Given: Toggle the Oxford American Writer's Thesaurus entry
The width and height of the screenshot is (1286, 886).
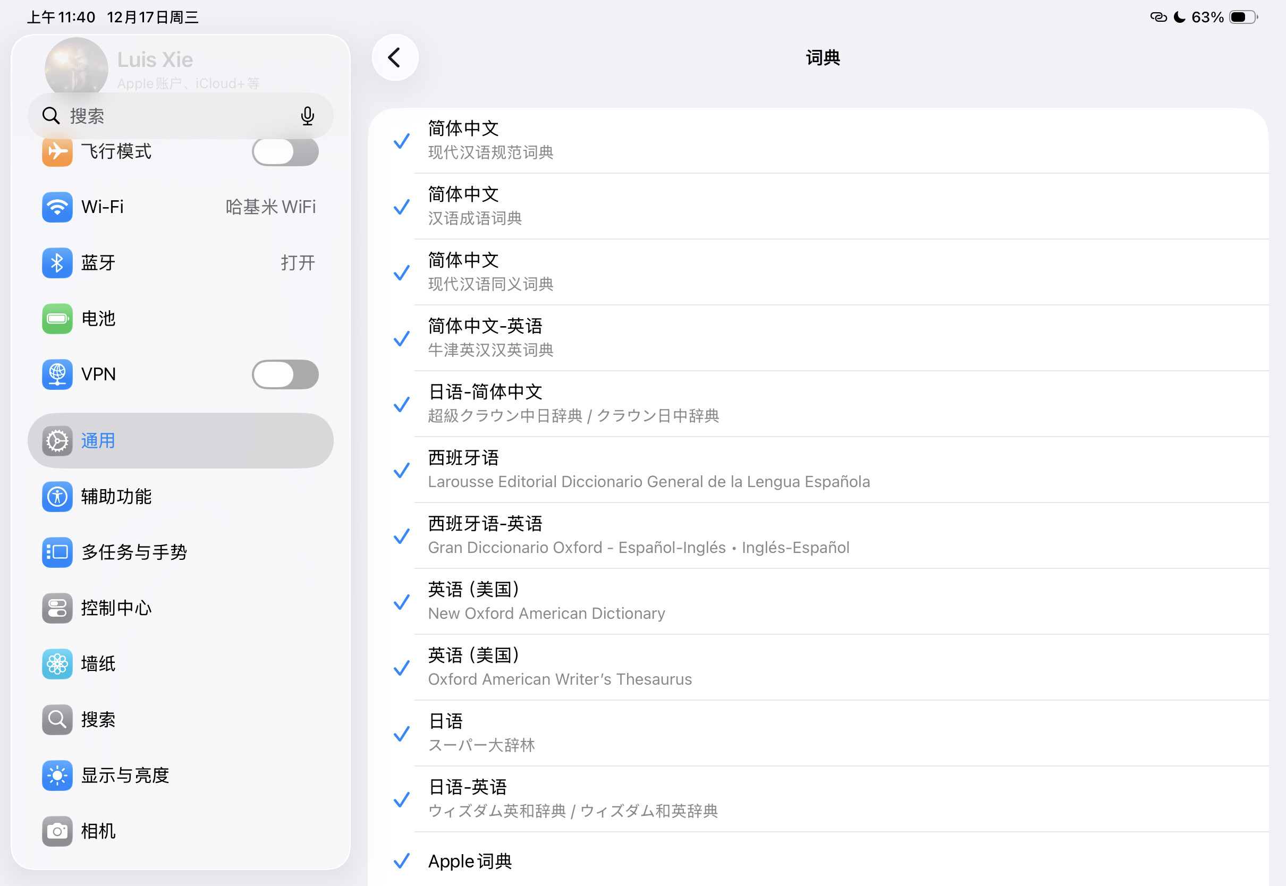Looking at the screenshot, I should (560, 667).
